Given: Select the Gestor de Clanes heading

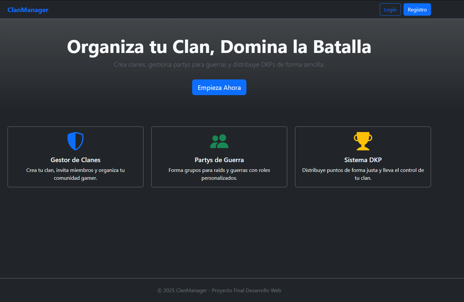Looking at the screenshot, I should [x=75, y=160].
